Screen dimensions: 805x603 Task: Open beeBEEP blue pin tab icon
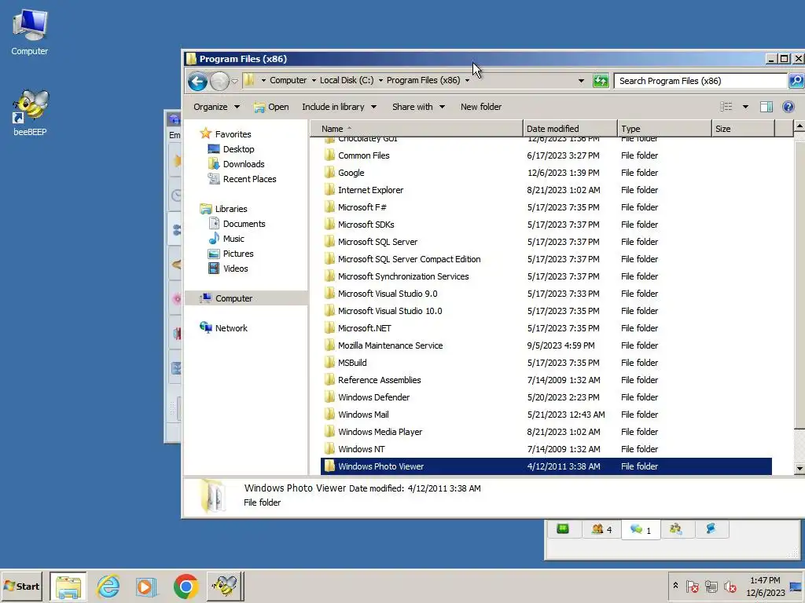[x=711, y=528]
